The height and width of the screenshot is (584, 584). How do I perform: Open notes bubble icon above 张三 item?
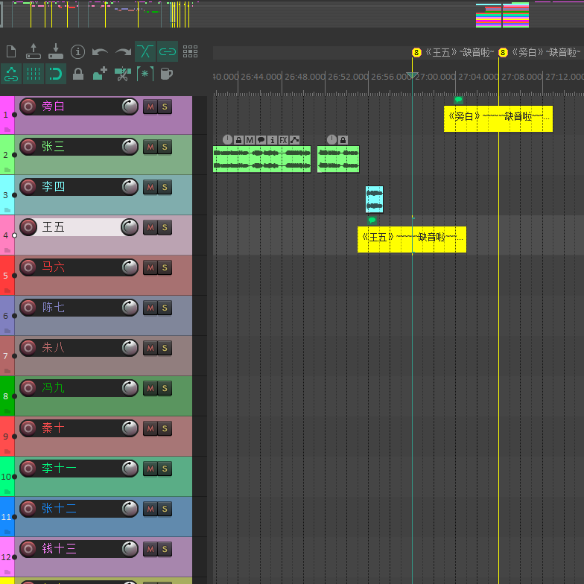(x=261, y=140)
